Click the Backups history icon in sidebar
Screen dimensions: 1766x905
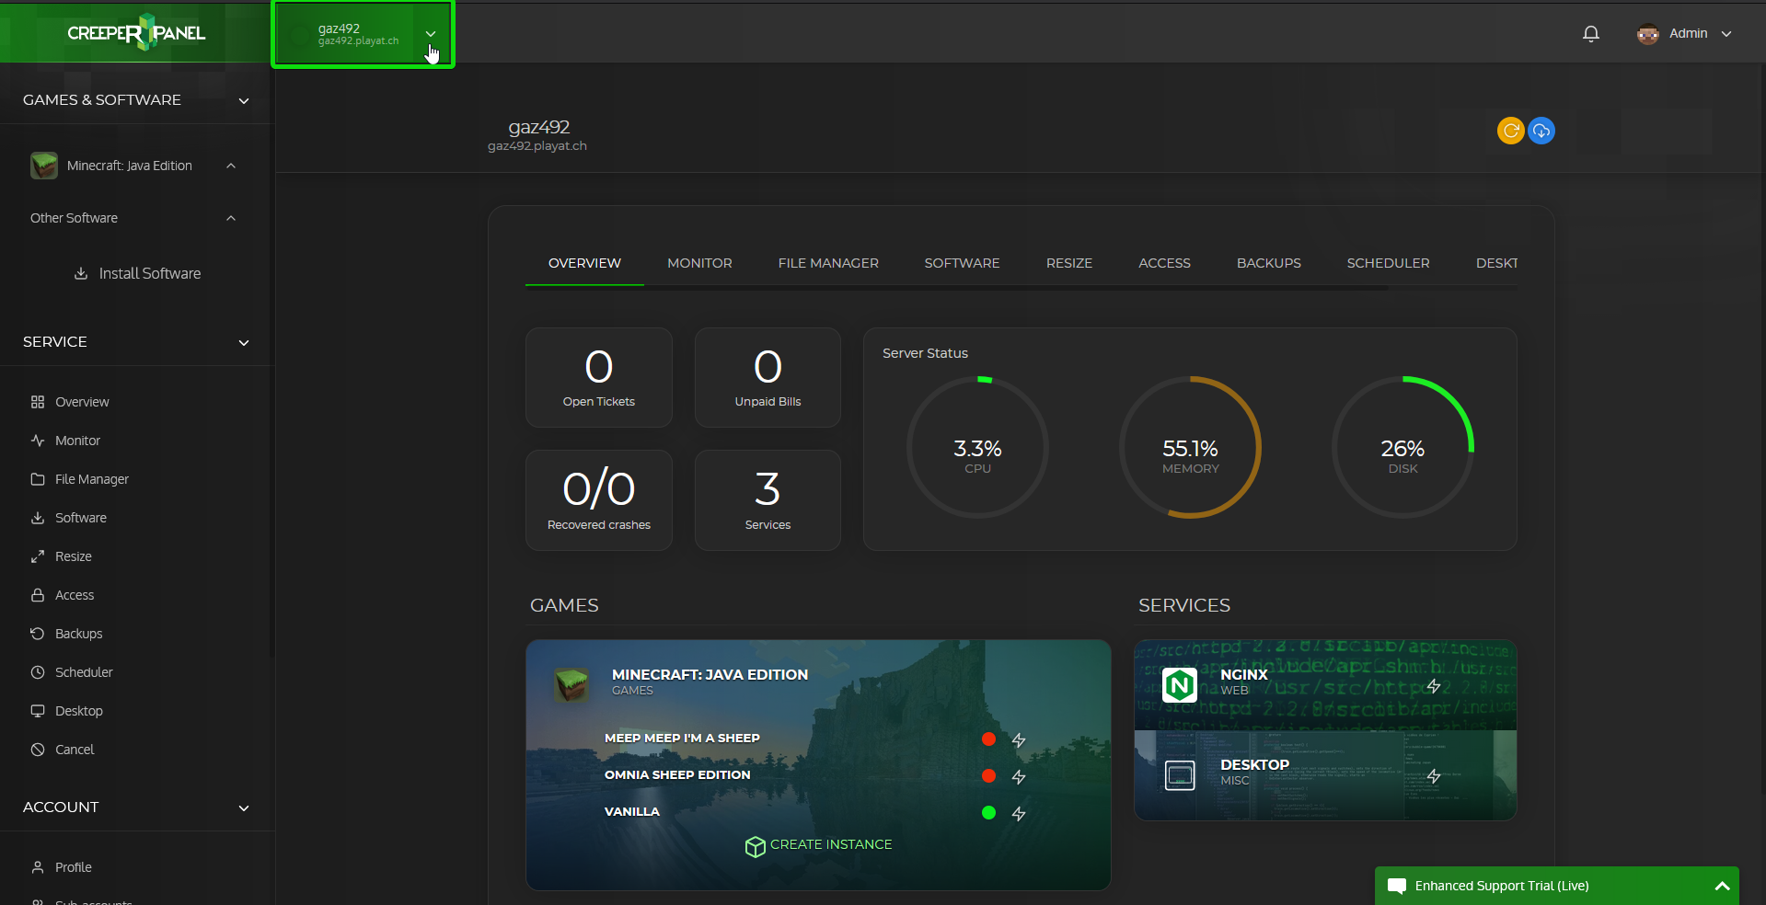[x=38, y=634]
